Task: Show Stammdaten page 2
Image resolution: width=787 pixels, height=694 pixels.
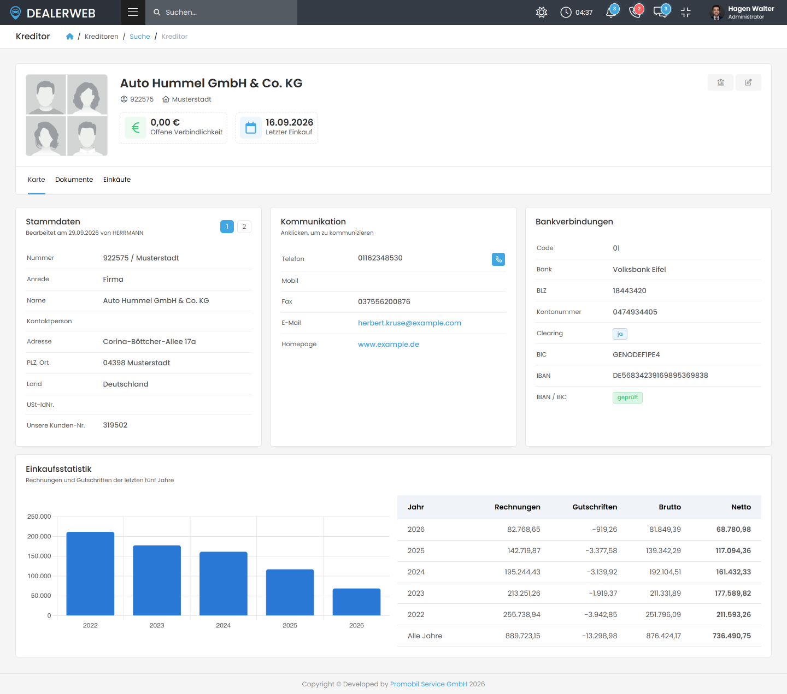Action: coord(244,227)
